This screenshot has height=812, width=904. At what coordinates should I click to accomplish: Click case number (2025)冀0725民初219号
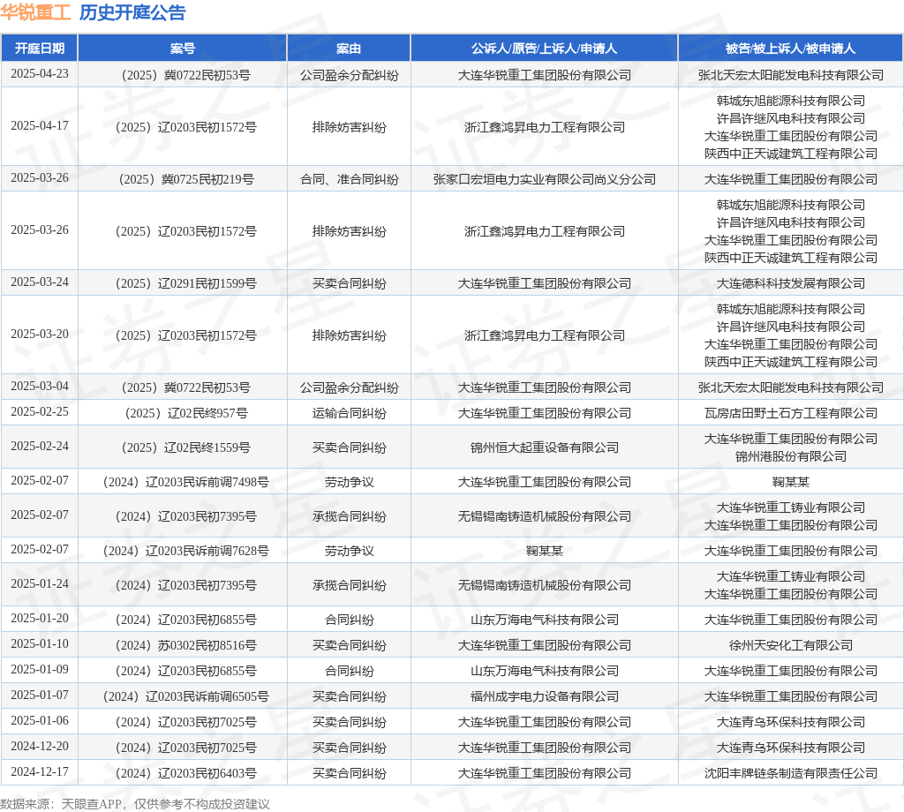click(186, 179)
